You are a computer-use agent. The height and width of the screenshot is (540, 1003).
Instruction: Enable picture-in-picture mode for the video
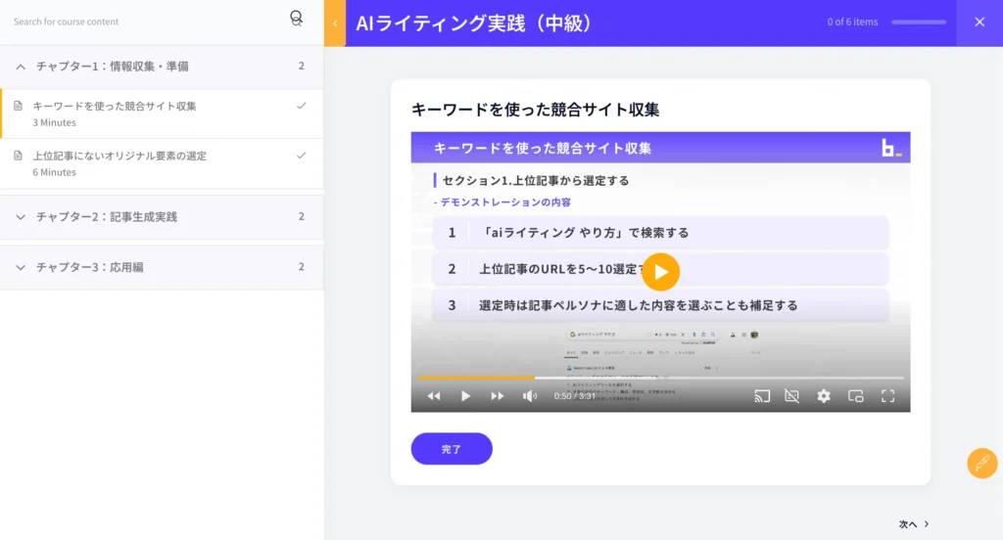855,396
